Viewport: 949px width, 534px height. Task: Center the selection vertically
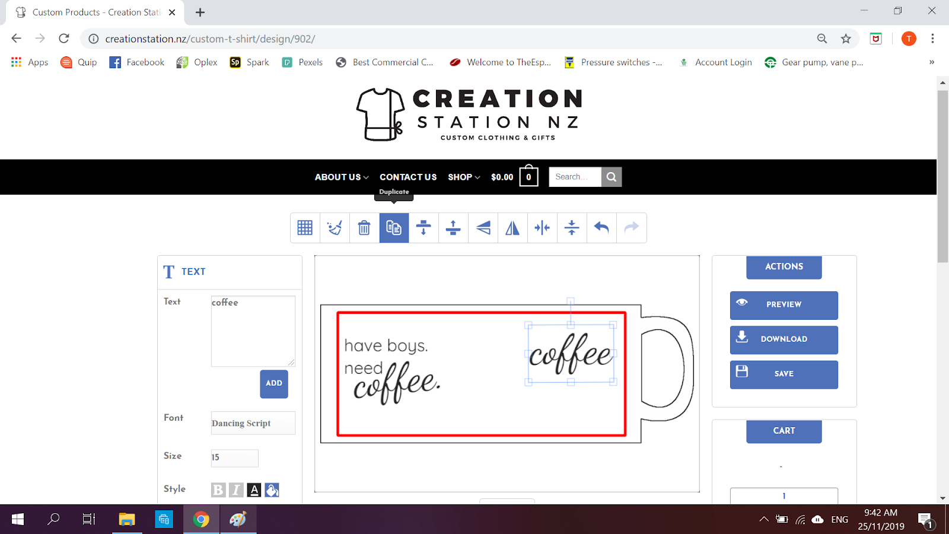point(572,228)
